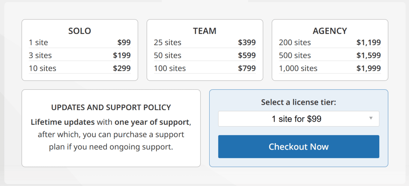Select the 100 sites $799 row
The width and height of the screenshot is (409, 186).
click(204, 68)
